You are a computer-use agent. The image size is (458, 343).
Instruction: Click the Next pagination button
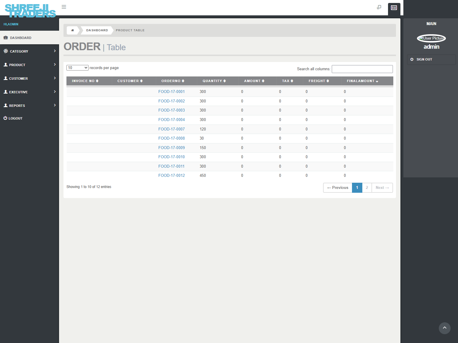pyautogui.click(x=382, y=188)
